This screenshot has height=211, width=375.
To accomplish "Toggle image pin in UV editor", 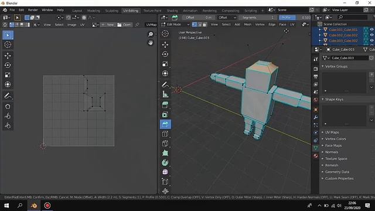I will tap(137, 25).
